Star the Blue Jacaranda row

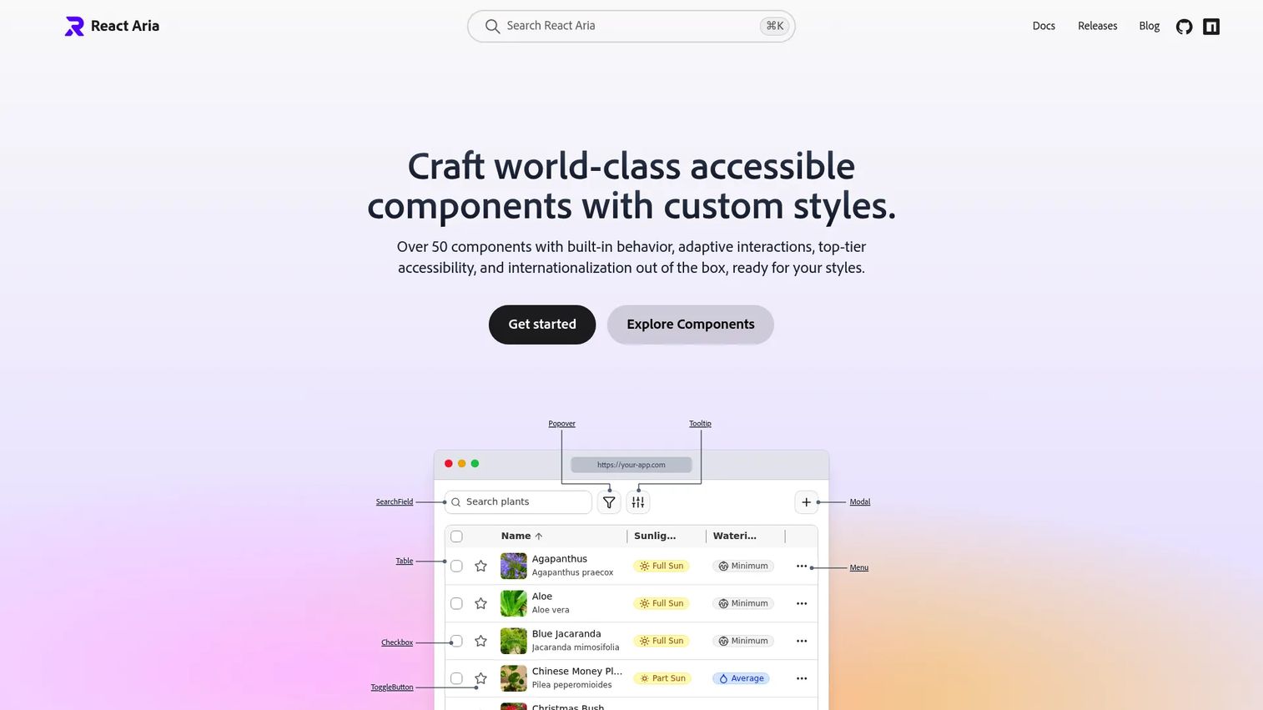[x=481, y=641]
